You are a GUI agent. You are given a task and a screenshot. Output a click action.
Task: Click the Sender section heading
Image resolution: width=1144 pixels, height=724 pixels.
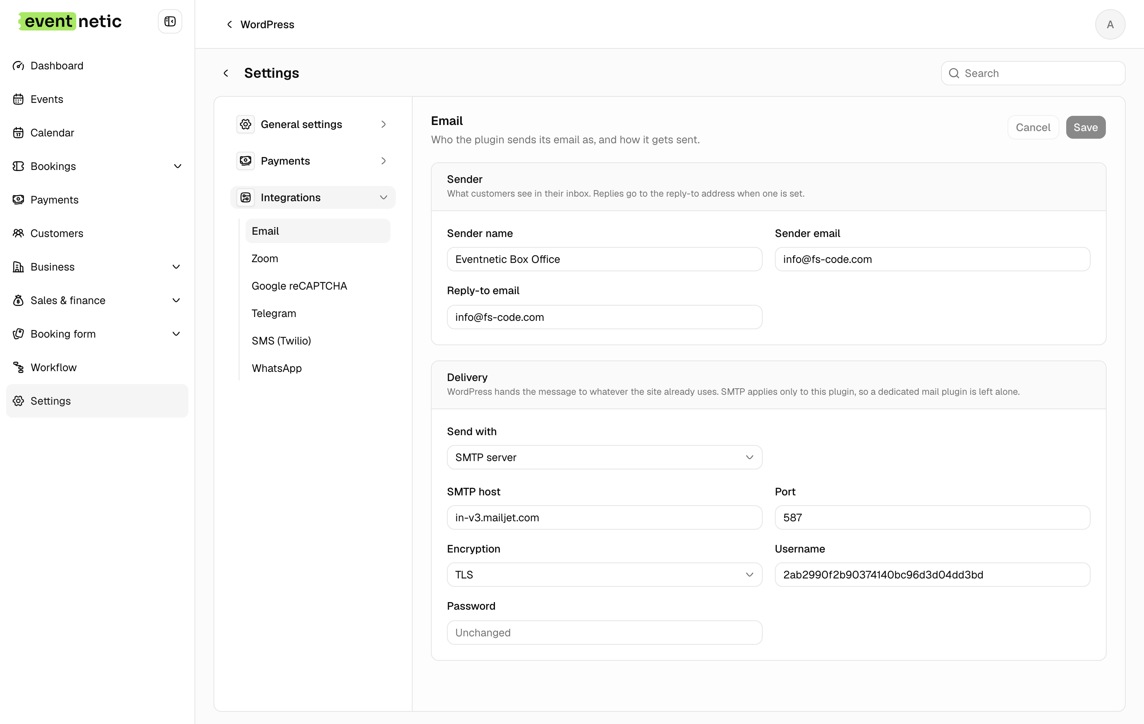pos(464,179)
